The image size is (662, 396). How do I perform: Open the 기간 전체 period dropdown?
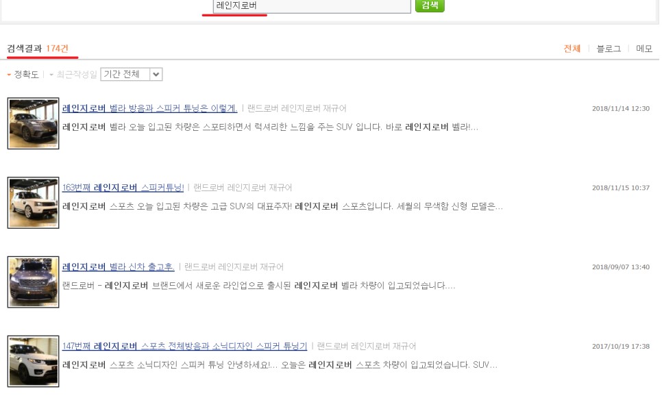click(131, 74)
